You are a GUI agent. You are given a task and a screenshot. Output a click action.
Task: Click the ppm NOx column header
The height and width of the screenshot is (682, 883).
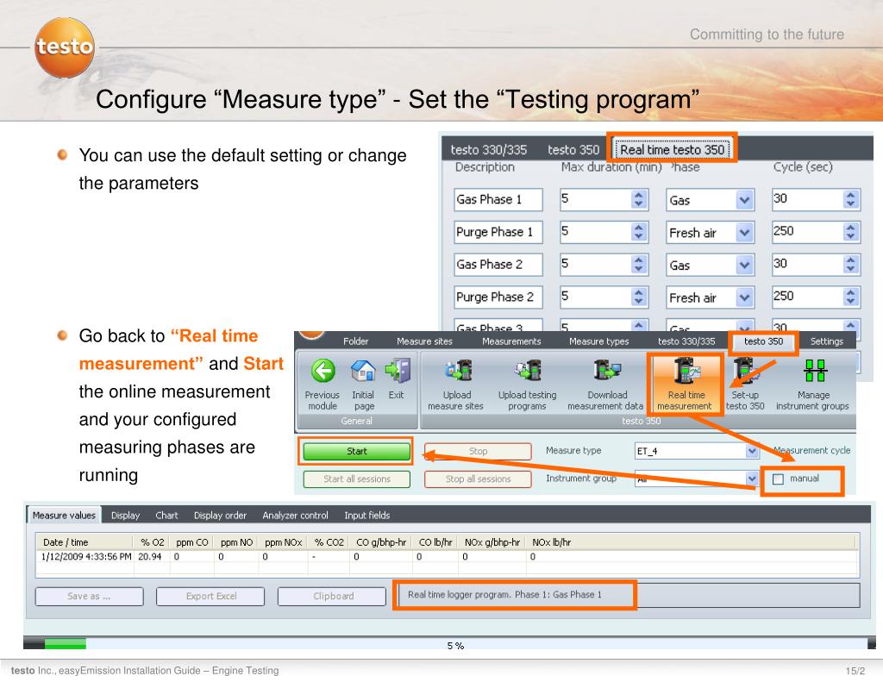tap(283, 542)
